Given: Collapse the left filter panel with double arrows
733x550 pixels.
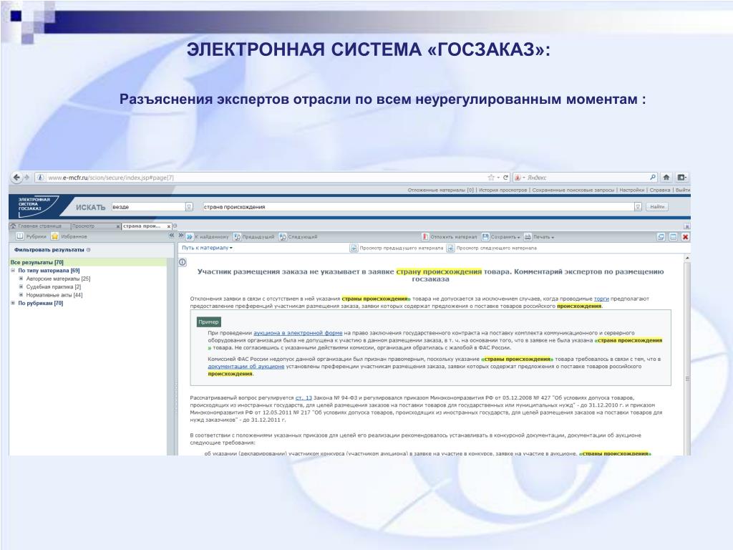Looking at the screenshot, I should click(171, 236).
